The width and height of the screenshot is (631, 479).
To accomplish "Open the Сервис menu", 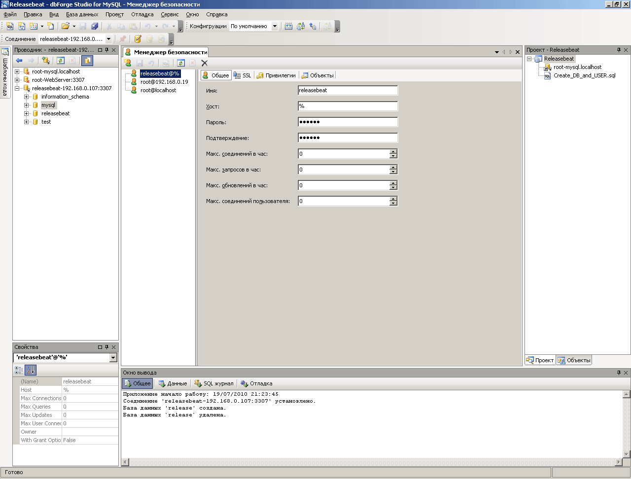I will [x=170, y=14].
